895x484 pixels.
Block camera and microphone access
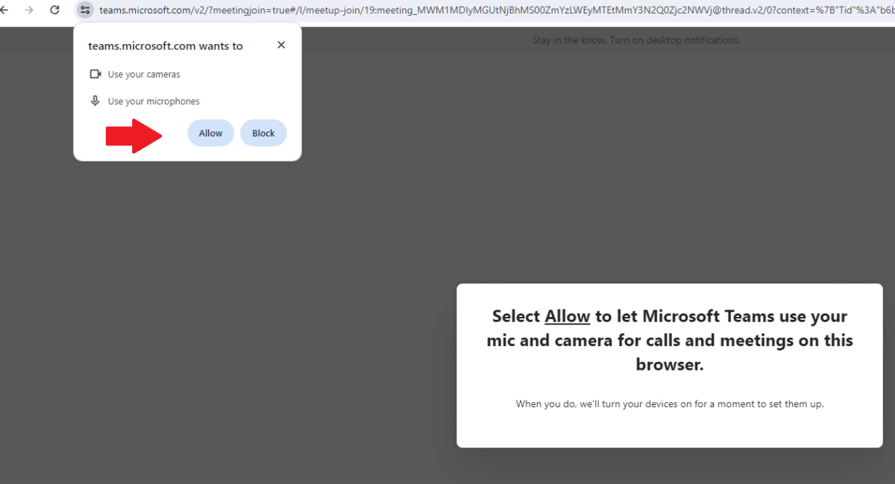point(263,133)
